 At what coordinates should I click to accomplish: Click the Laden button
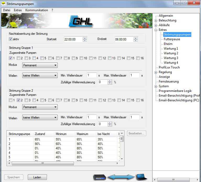tap(37, 177)
